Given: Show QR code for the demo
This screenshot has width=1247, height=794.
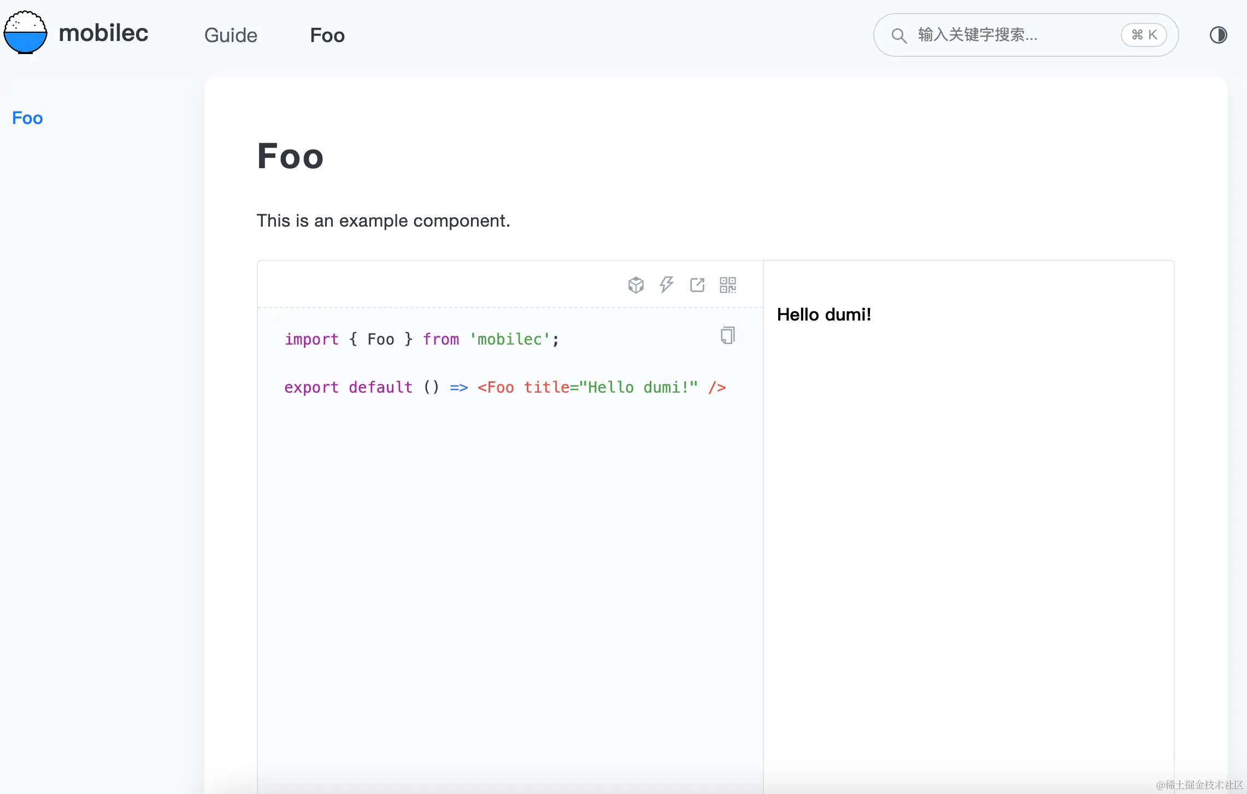Looking at the screenshot, I should tap(727, 285).
